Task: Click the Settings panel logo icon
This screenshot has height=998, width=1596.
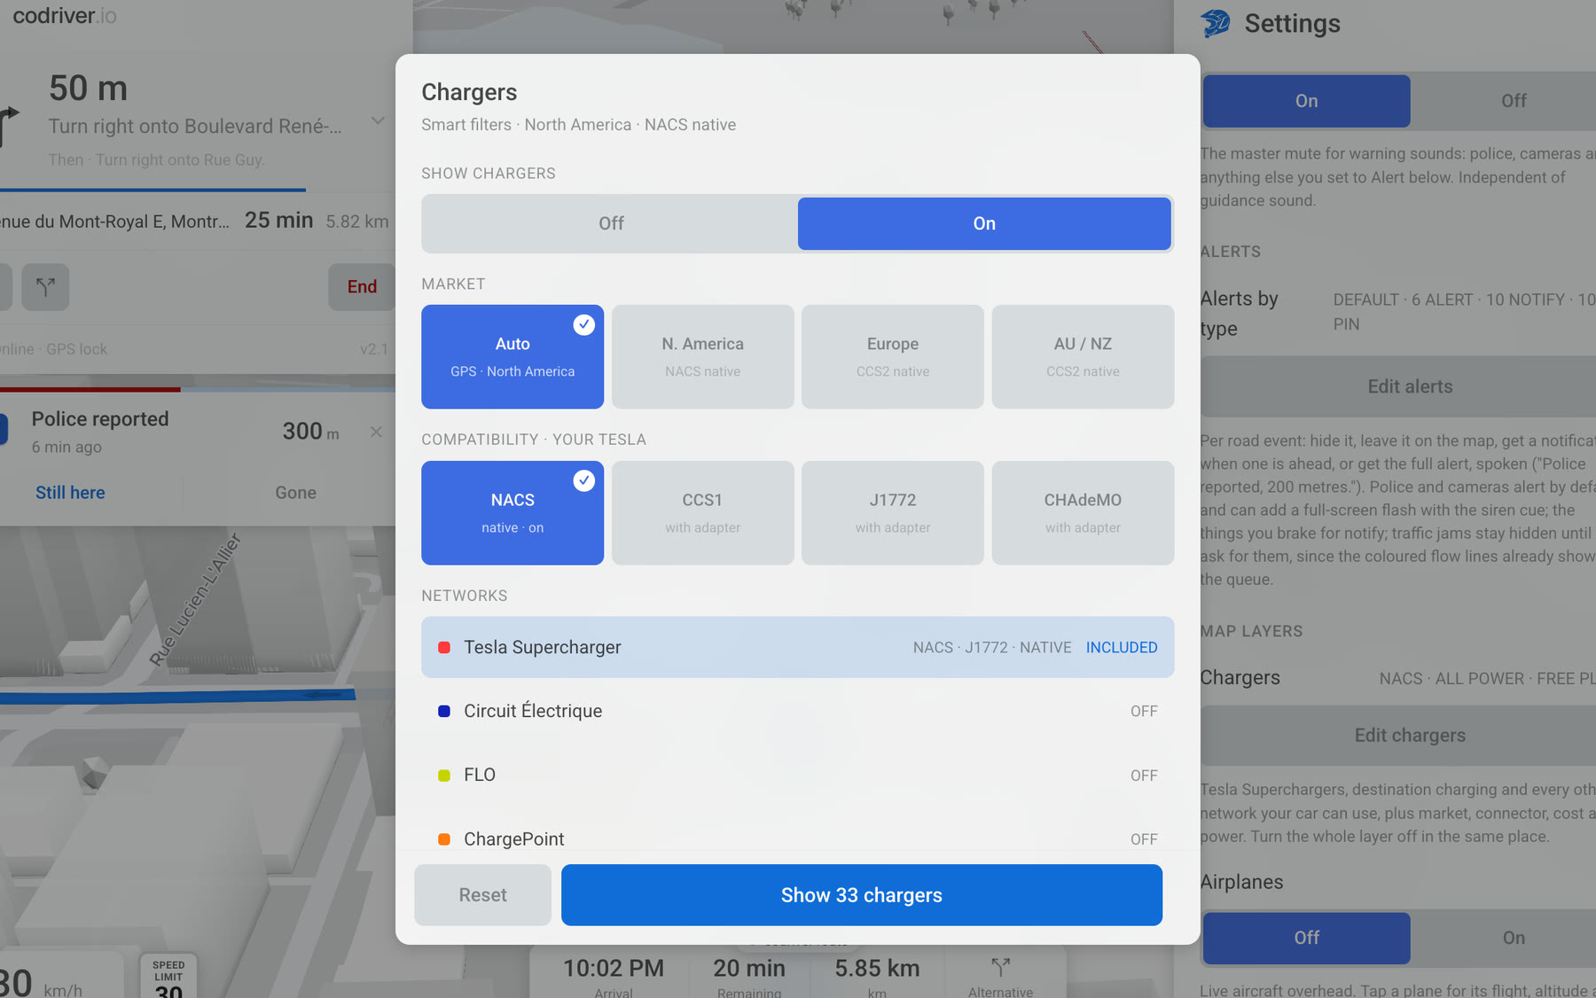Action: (x=1215, y=23)
